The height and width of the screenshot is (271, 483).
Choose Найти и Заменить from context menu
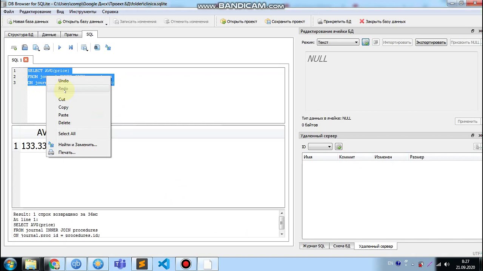coord(78,145)
